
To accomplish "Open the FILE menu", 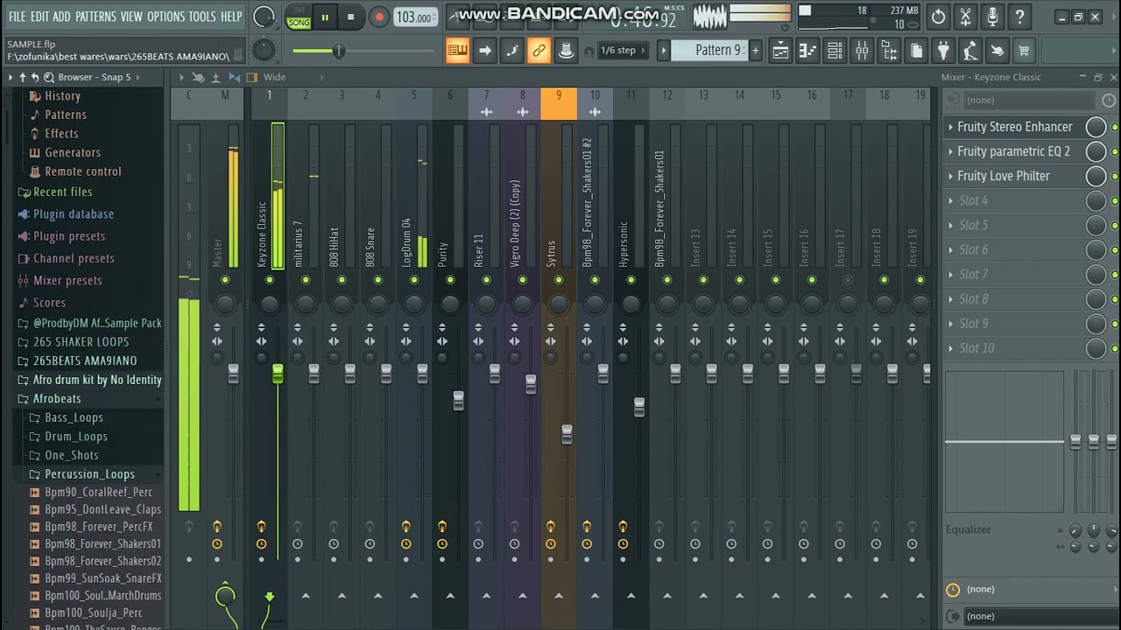I will tap(17, 17).
